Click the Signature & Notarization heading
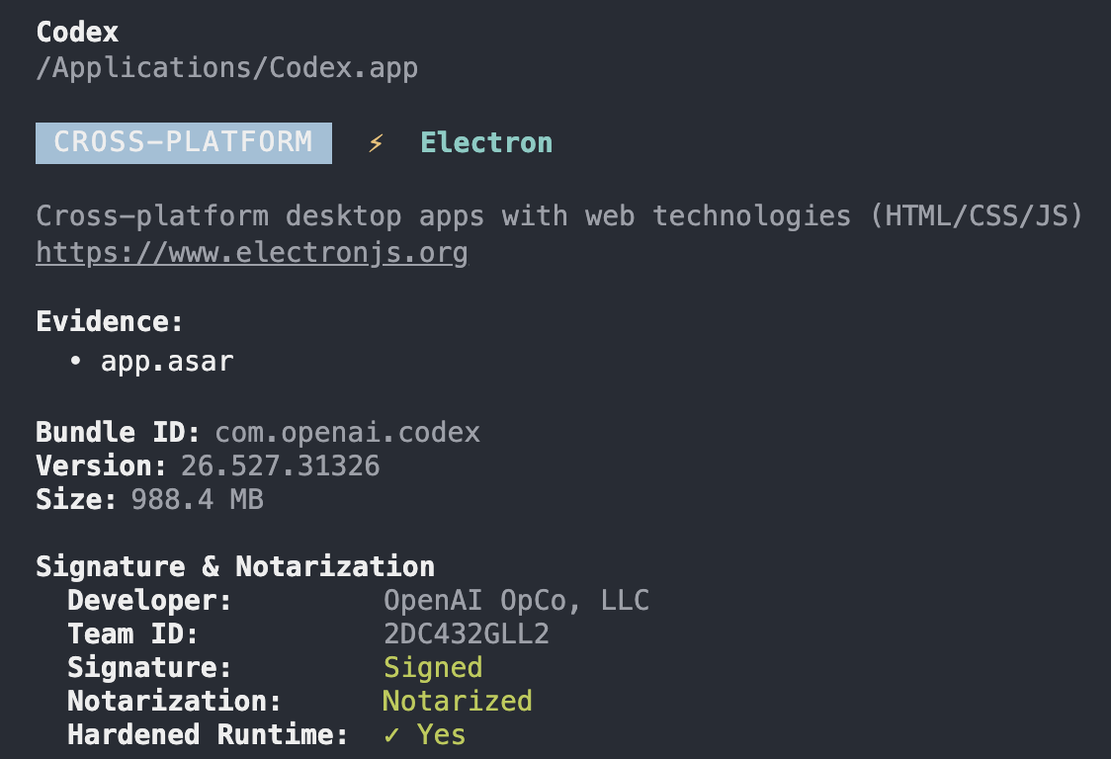This screenshot has width=1111, height=759. 235,567
